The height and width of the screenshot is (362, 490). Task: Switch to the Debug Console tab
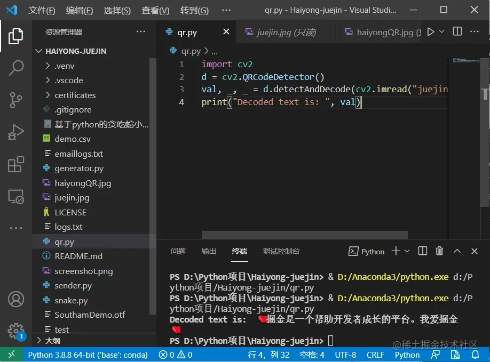pyautogui.click(x=281, y=251)
